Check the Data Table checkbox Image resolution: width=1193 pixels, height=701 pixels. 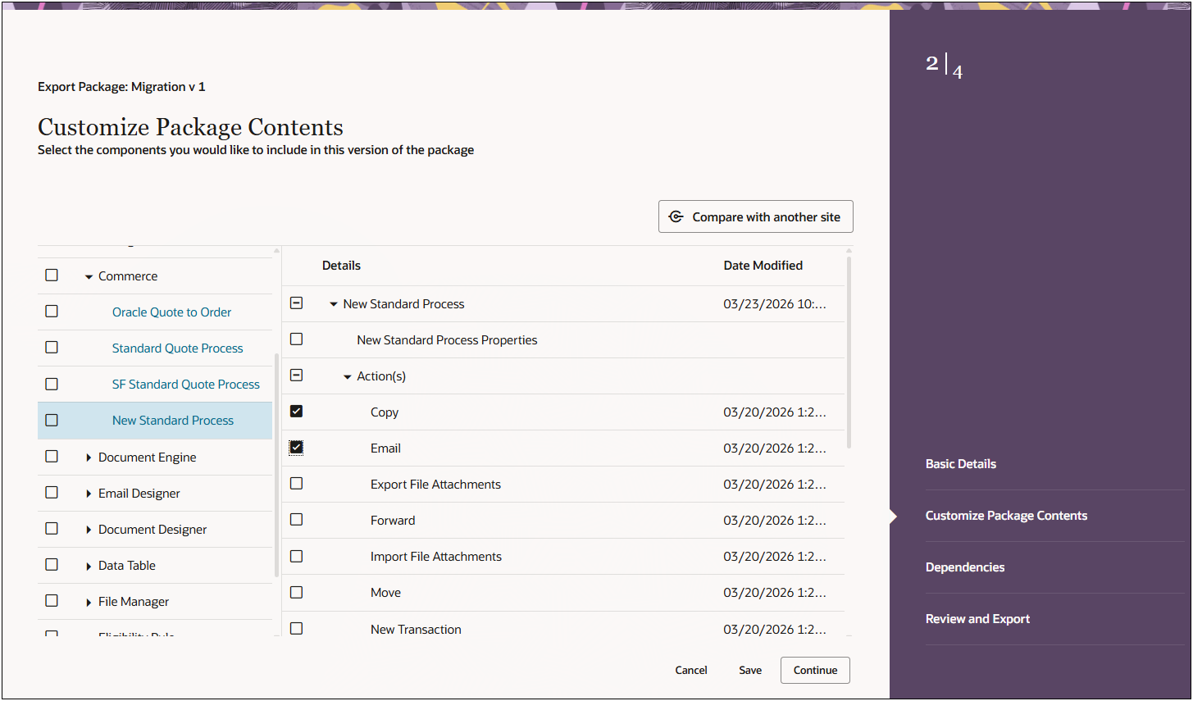click(x=52, y=565)
